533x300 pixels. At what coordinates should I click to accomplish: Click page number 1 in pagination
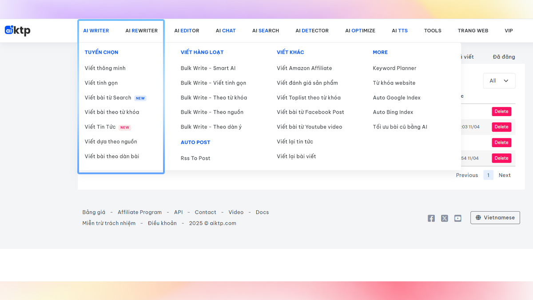(x=488, y=175)
